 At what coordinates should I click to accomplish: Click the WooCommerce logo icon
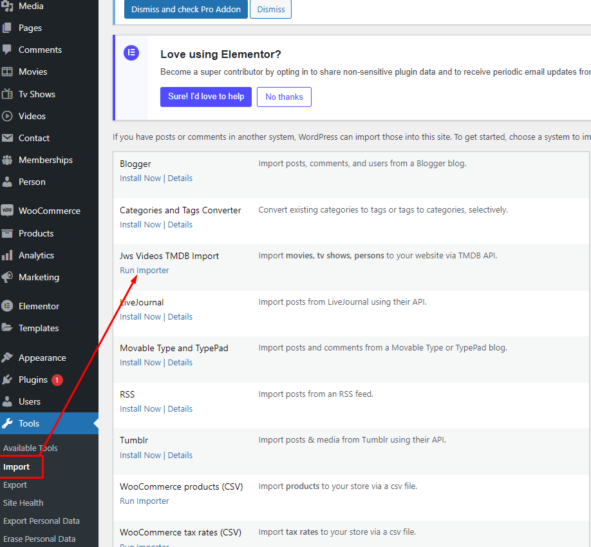7,210
